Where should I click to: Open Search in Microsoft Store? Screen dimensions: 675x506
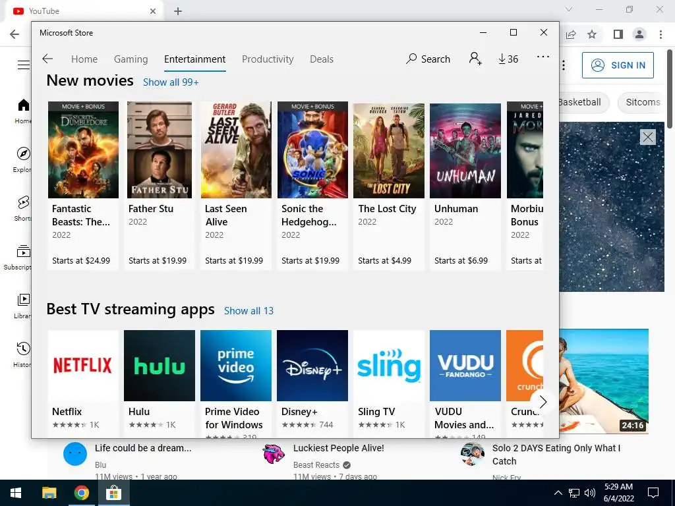428,59
